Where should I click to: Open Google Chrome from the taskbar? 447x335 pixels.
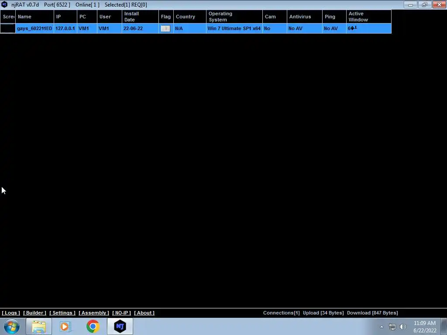[93, 326]
